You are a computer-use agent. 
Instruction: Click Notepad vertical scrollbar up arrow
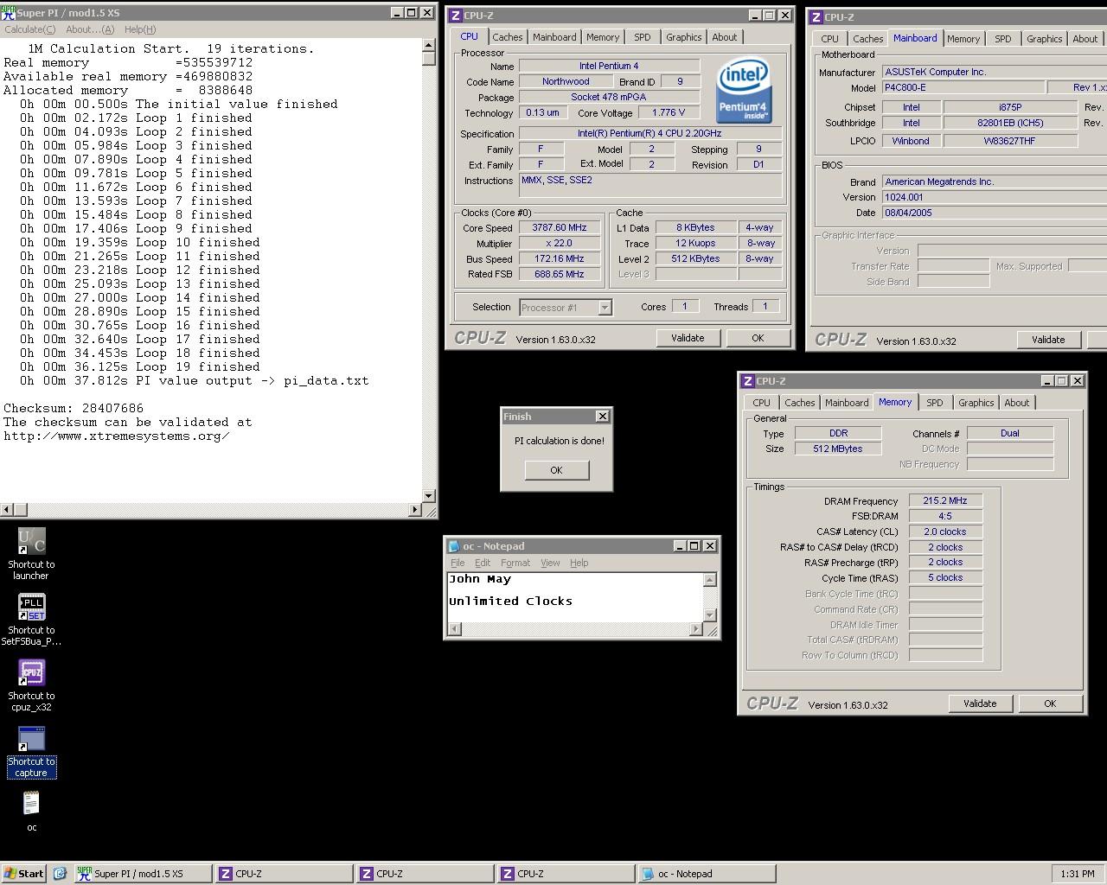click(x=710, y=579)
